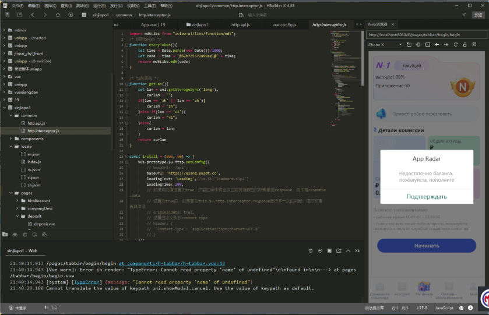Click the browser URL address field

[427, 35]
